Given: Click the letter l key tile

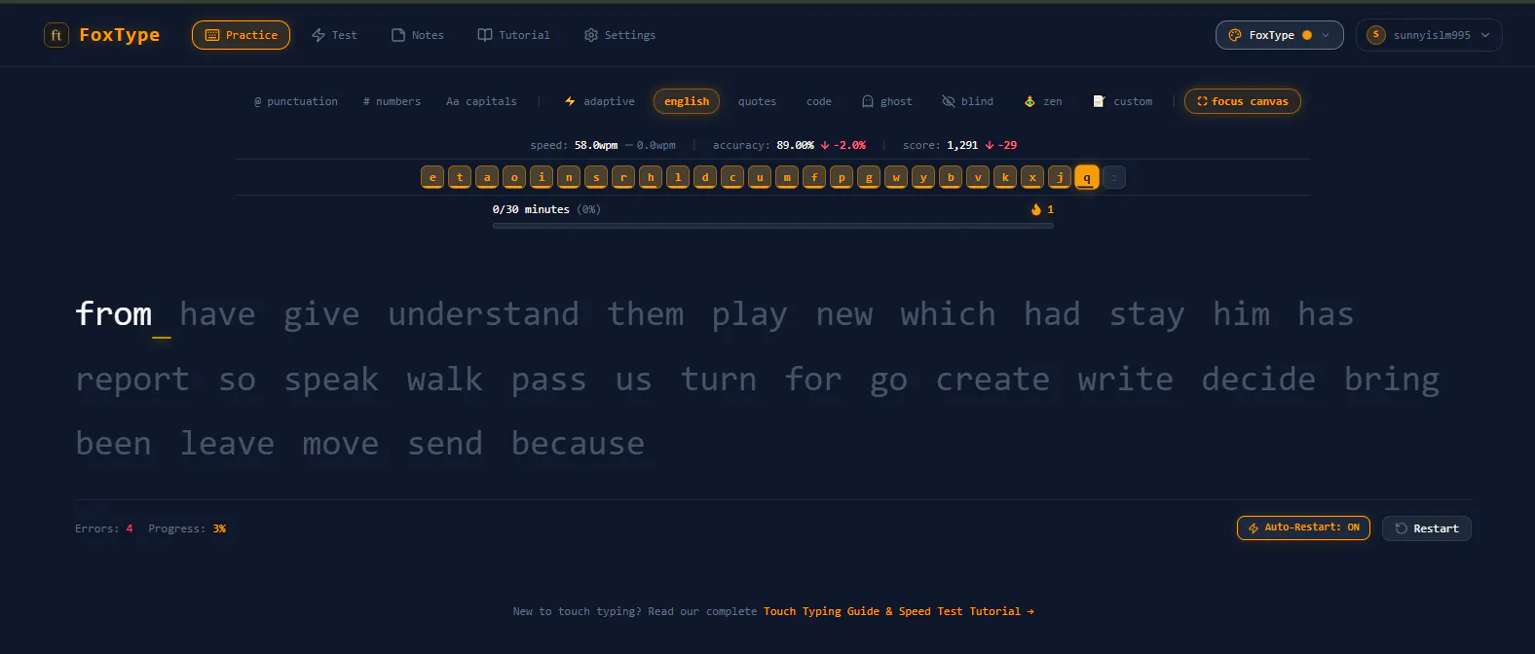Looking at the screenshot, I should pos(678,177).
